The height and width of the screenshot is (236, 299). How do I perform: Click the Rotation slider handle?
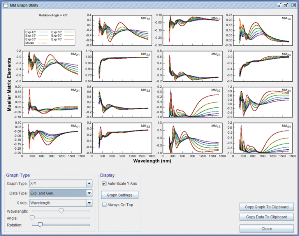point(40,224)
